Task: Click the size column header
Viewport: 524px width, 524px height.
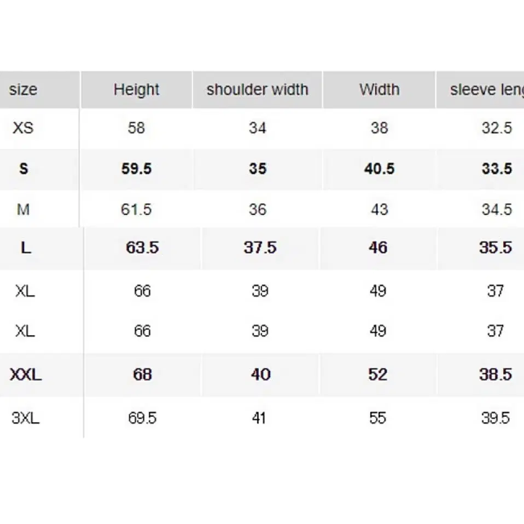Action: click(x=23, y=90)
